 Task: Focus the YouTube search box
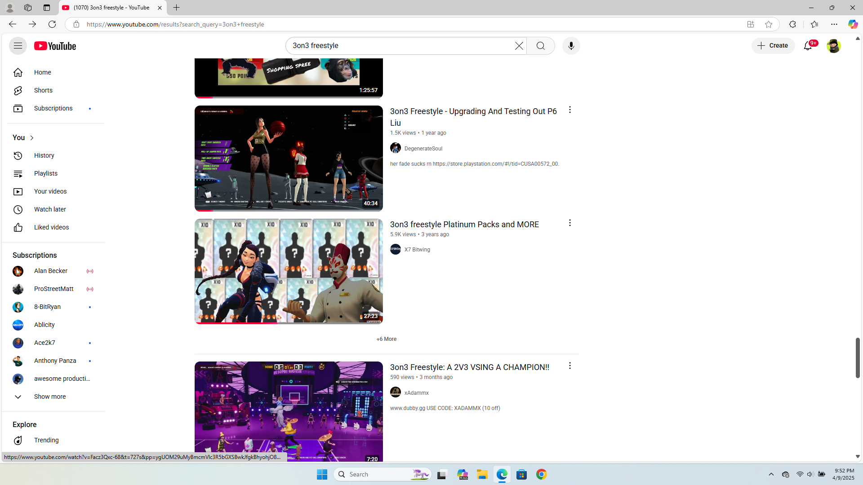[x=400, y=46]
